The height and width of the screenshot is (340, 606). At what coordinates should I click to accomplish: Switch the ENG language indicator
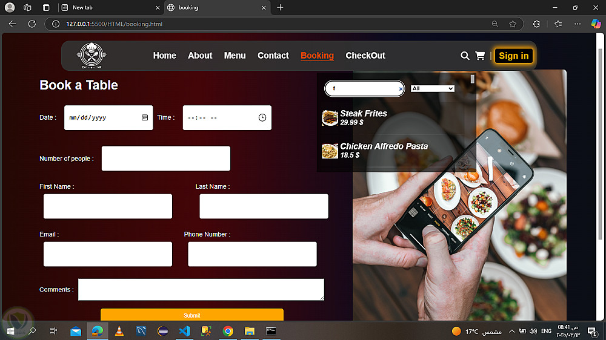click(546, 331)
